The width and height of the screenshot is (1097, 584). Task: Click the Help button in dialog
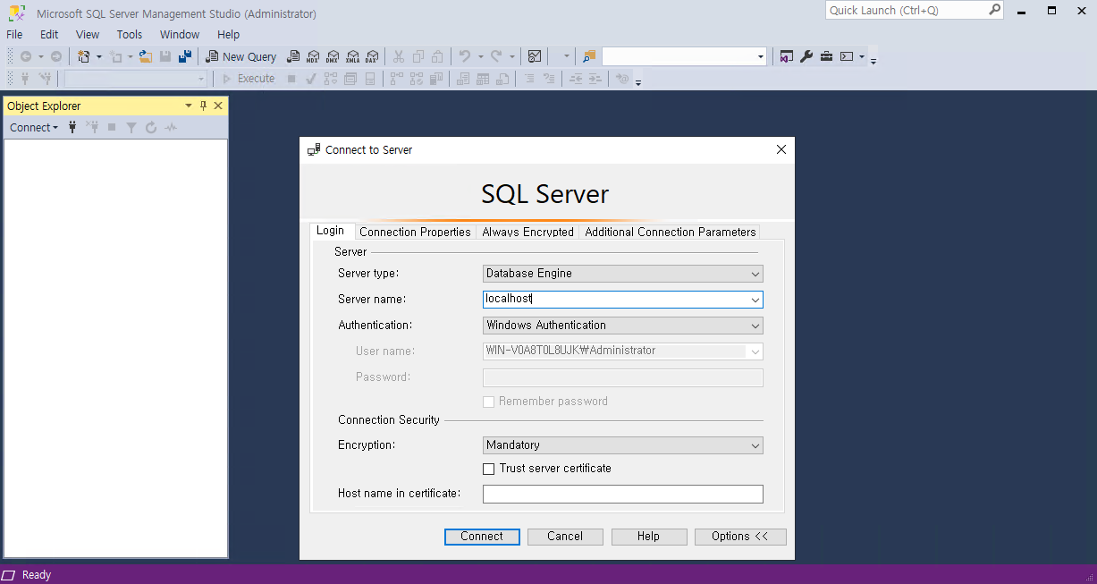[x=649, y=537]
